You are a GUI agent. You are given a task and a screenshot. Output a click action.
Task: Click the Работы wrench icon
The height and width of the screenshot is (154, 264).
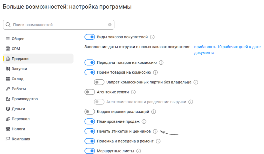click(8, 89)
